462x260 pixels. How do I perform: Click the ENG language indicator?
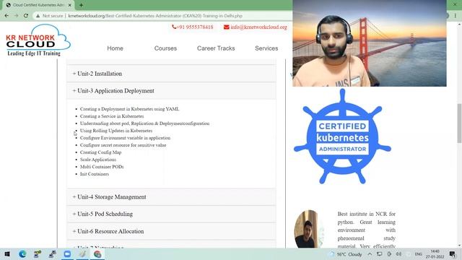point(419,254)
